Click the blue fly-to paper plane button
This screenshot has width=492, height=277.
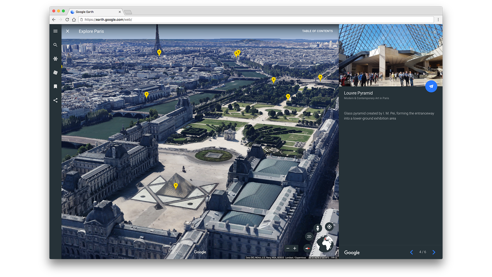point(431,86)
